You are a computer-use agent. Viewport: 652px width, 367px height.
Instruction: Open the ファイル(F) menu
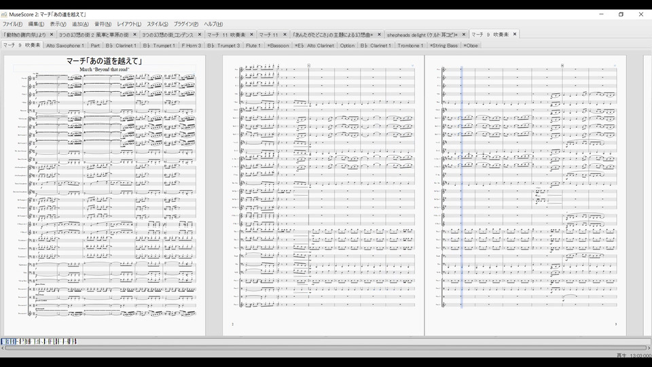tap(12, 24)
